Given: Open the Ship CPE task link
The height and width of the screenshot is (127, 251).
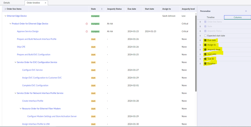Looking at the screenshot, I should pyautogui.click(x=21, y=47).
